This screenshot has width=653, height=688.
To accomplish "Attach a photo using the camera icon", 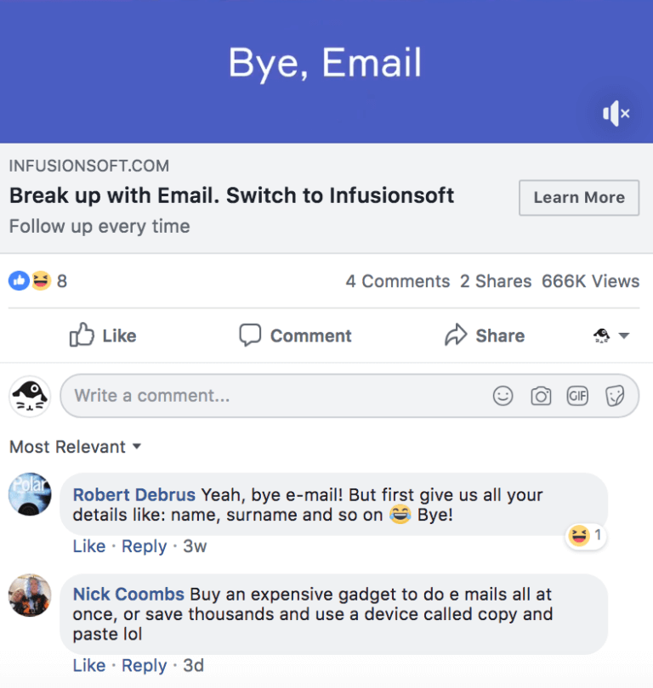I will point(541,396).
